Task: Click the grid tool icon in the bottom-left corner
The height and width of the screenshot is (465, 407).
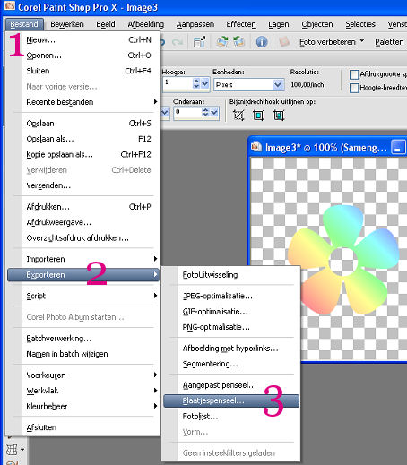Action: [12, 450]
